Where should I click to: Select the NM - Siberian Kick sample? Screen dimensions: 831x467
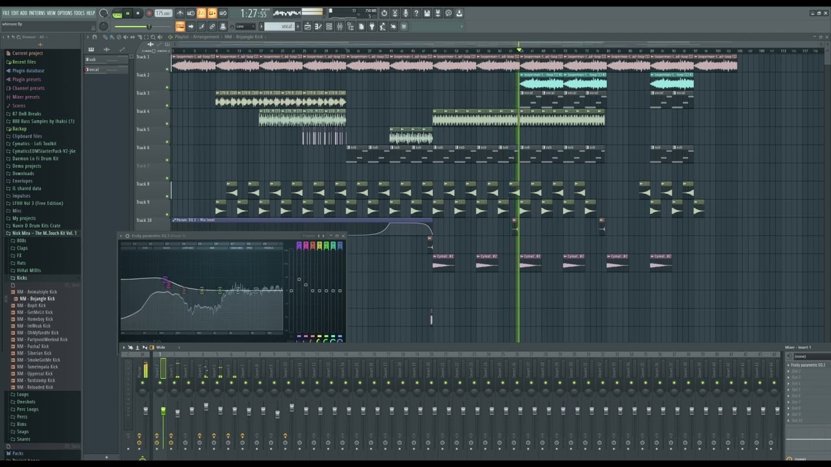[35, 353]
